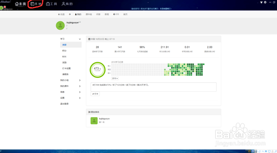This screenshot has width=277, height=153.
Task: Open the 主页 home icon in top bar
Action: [21, 4]
